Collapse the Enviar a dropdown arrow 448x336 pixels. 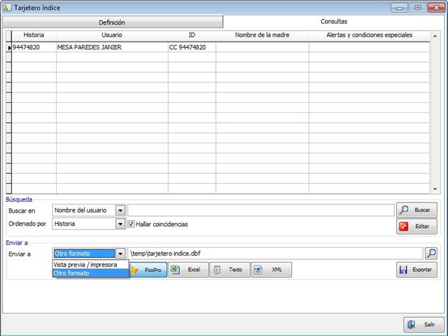click(120, 254)
